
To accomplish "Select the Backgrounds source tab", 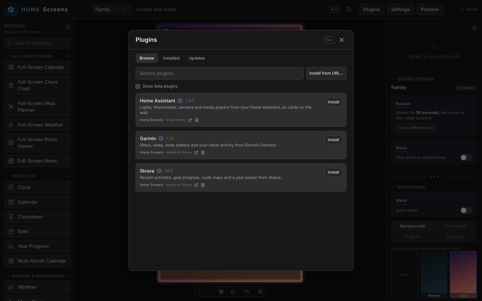I will [x=412, y=226].
